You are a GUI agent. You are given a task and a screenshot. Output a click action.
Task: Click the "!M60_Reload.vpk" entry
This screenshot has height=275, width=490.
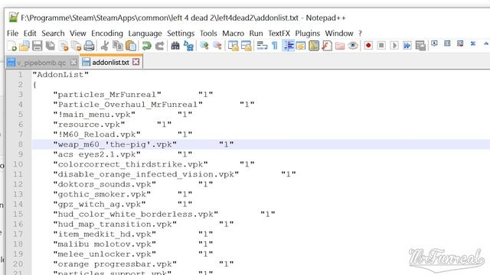[97, 134]
